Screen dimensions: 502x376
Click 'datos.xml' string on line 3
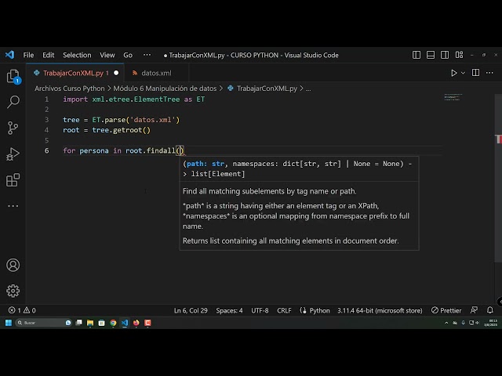click(152, 120)
